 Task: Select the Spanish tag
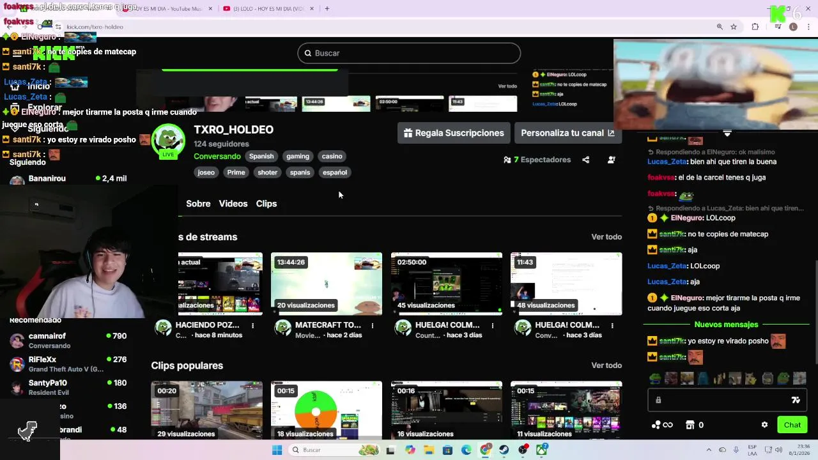pyautogui.click(x=261, y=157)
